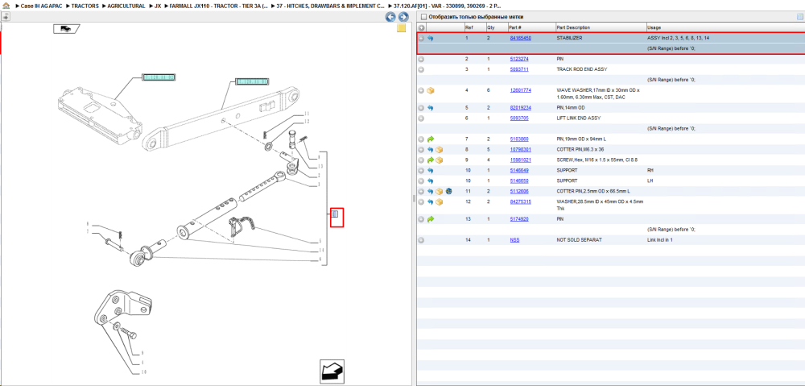Viewport: 805px width, 386px height.
Task: Click the right cyan reference label in the diagram
Action: (251, 81)
